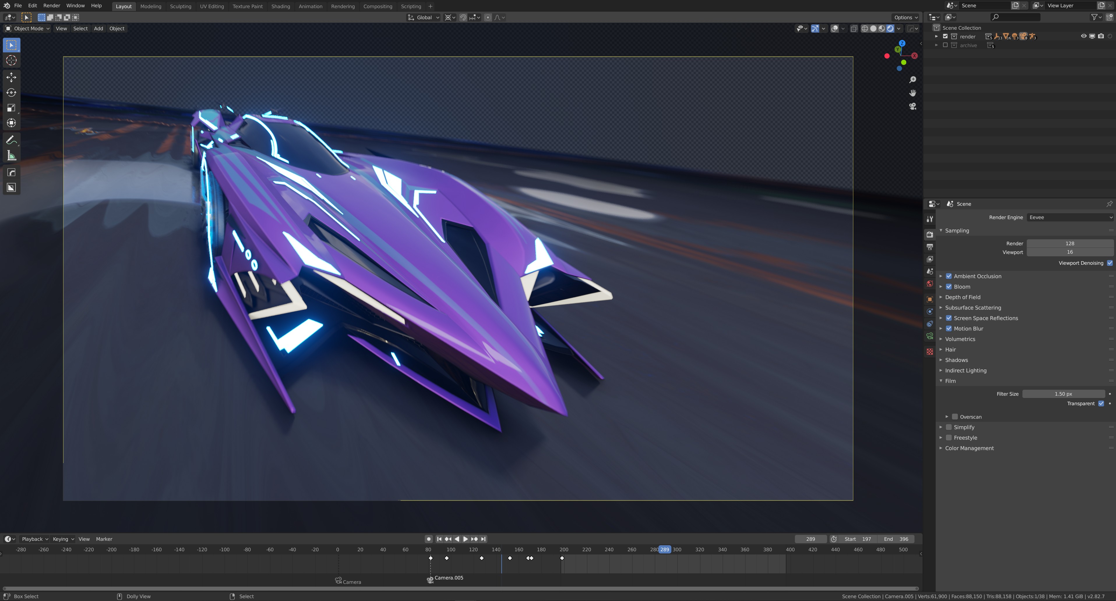Select the Rotate tool in the toolbar
Screen dimensions: 1116x601
(x=11, y=93)
